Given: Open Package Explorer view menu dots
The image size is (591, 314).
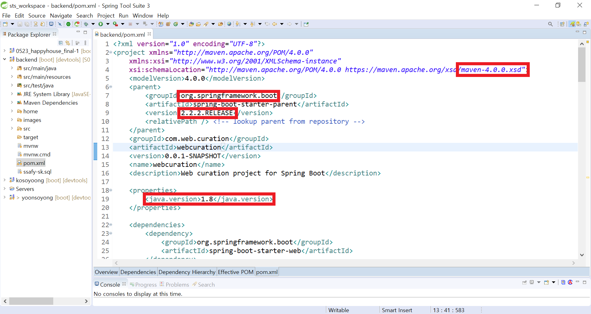Looking at the screenshot, I should [x=85, y=43].
